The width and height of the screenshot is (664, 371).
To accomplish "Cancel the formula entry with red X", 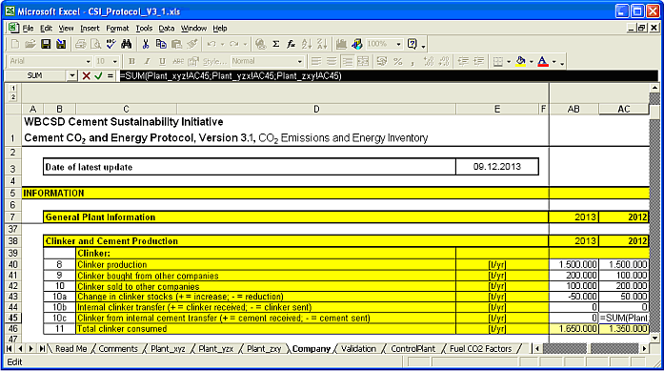I will [86, 76].
